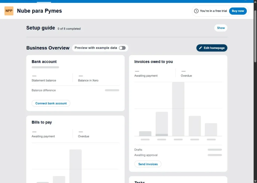Click the page vertical scrollbar thumb
The height and width of the screenshot is (183, 257).
pyautogui.click(x=255, y=36)
